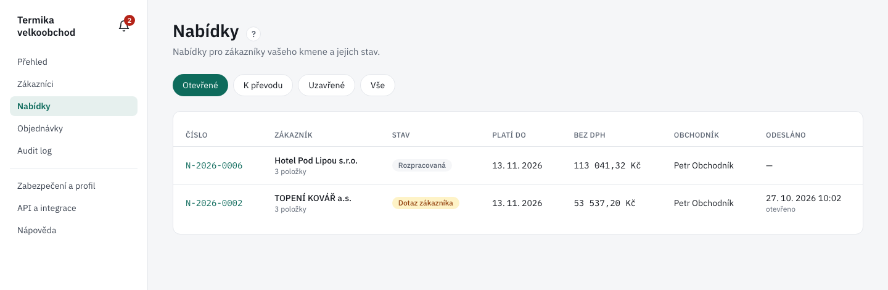The height and width of the screenshot is (290, 888).
Task: Open offer N-2026-0002
Action: (x=214, y=203)
